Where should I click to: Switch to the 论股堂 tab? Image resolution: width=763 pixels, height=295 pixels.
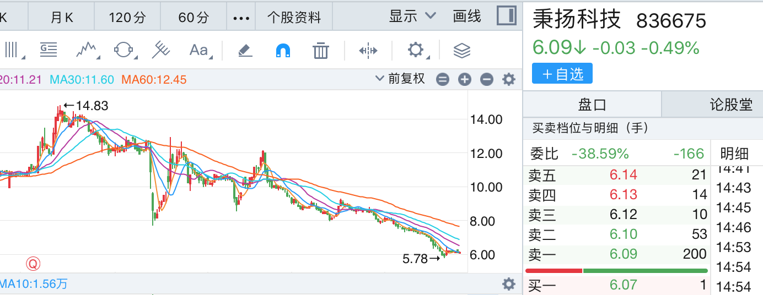[x=731, y=105]
